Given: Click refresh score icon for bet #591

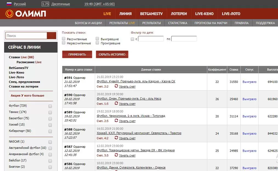Looking at the screenshot, I should coord(116,86).
